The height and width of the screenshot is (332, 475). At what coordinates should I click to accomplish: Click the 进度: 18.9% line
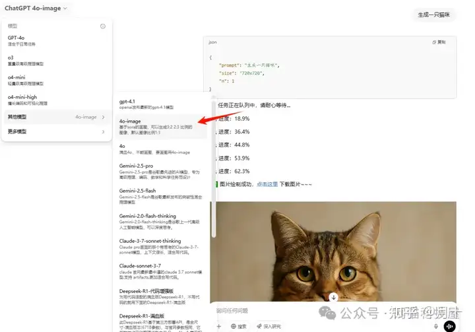coord(234,119)
